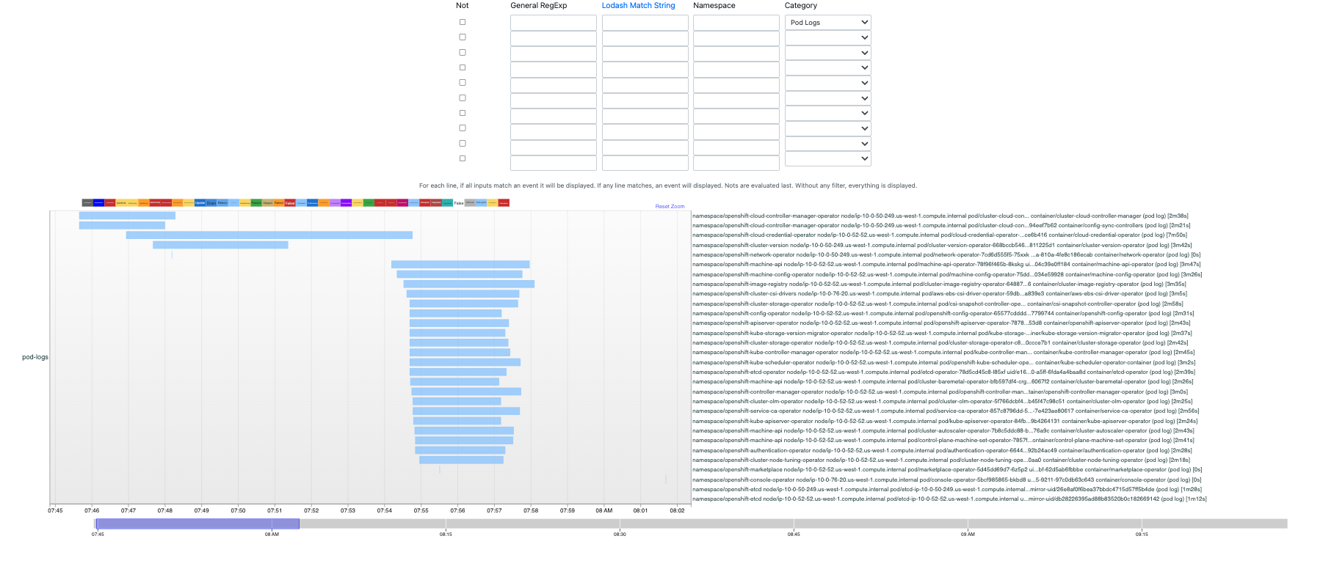This screenshot has width=1323, height=566.
Task: Tick the Not checkbox in the sixth filter row
Action: point(463,98)
